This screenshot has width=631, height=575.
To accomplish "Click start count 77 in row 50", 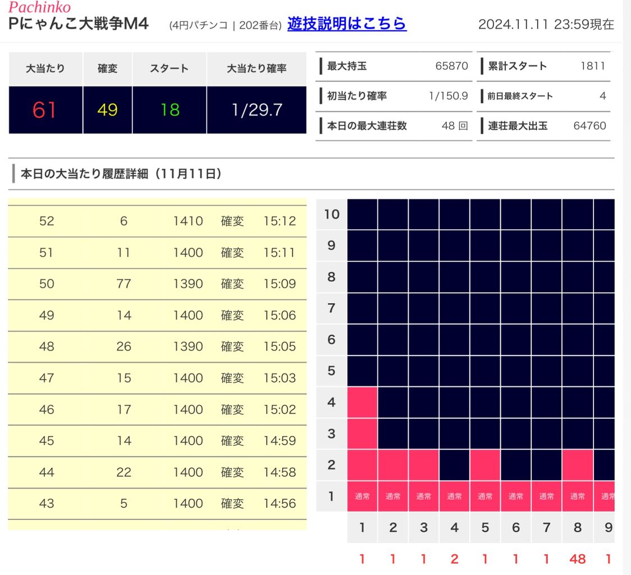I will (x=124, y=284).
